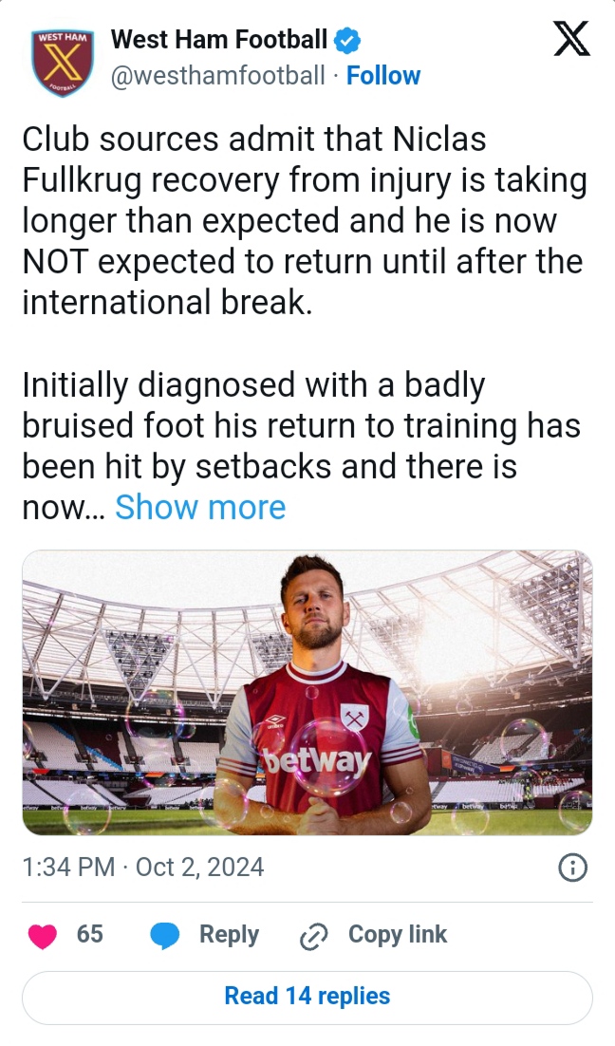Expand the tweet with Show more
Viewport: 615px width, 1046px height.
point(200,507)
